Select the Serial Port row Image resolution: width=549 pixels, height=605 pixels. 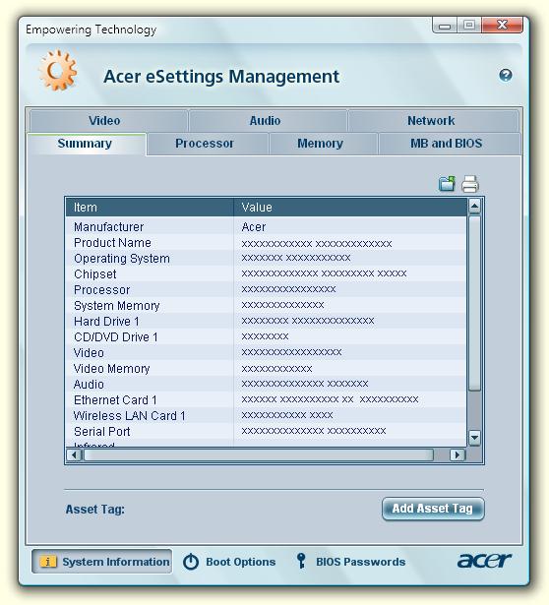(266, 432)
